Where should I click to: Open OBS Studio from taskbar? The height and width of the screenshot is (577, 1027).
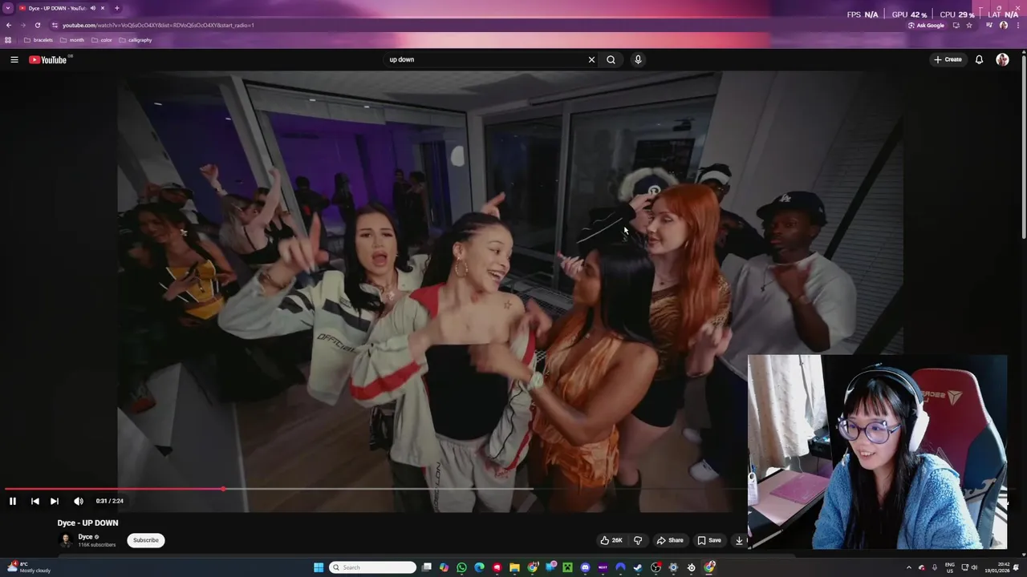point(656,567)
